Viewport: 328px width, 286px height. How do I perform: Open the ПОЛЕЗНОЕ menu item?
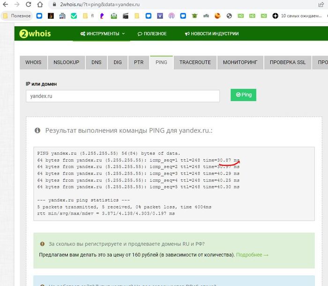152,34
